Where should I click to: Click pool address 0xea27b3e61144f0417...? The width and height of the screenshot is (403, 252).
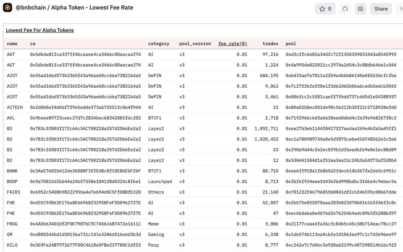click(x=341, y=129)
